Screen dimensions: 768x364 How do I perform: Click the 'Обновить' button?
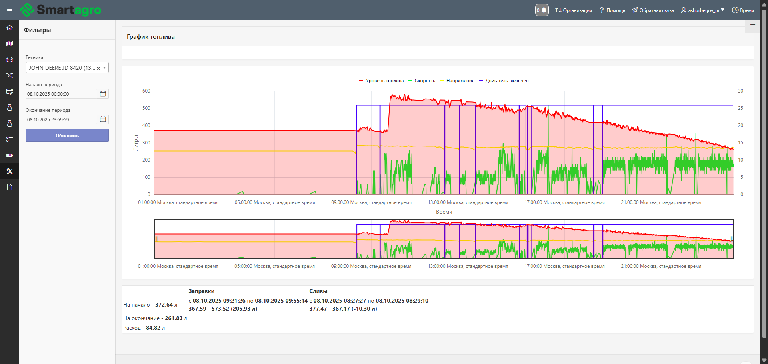coord(67,135)
